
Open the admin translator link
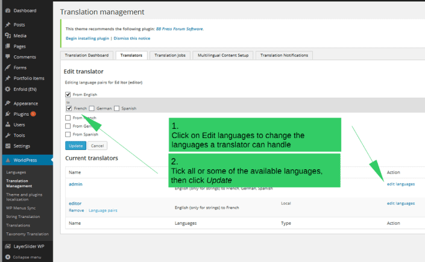(x=75, y=184)
